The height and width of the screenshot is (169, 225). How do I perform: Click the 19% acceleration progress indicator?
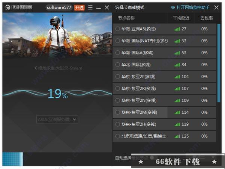pyautogui.click(x=58, y=94)
